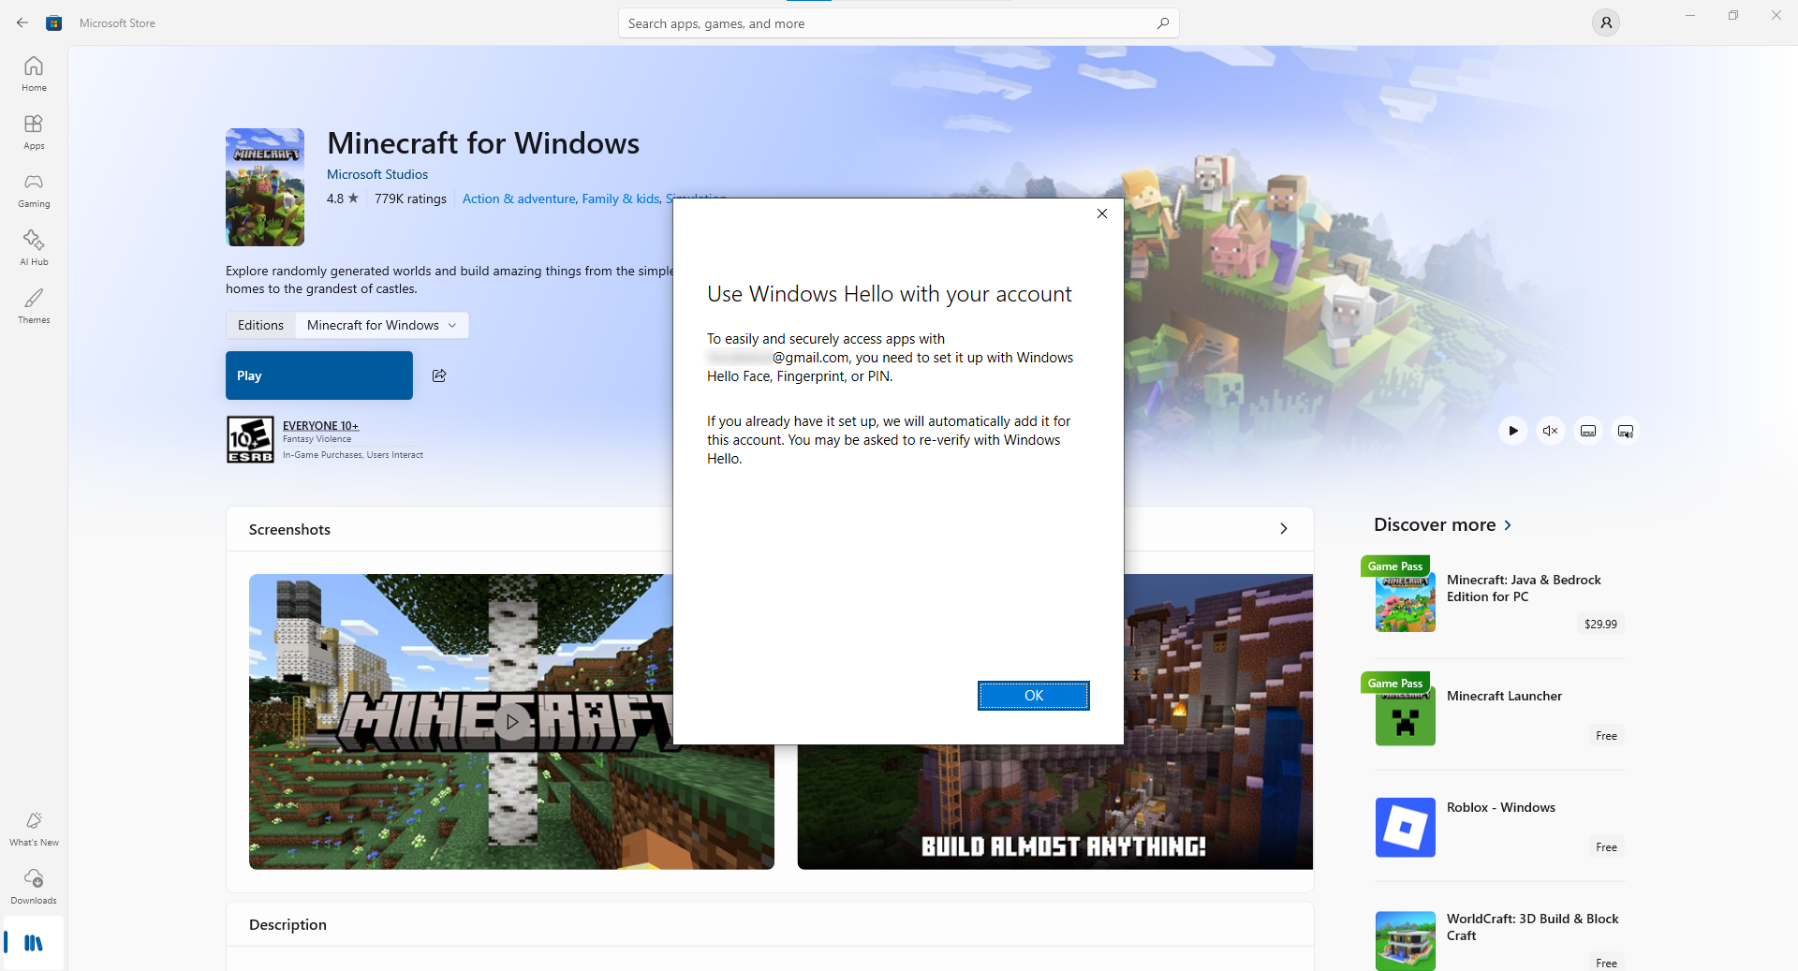Image resolution: width=1798 pixels, height=971 pixels.
Task: Click the Roblox app icon
Action: point(1405,828)
